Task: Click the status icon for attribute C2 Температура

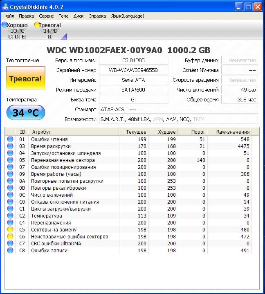Action: (x=10, y=215)
